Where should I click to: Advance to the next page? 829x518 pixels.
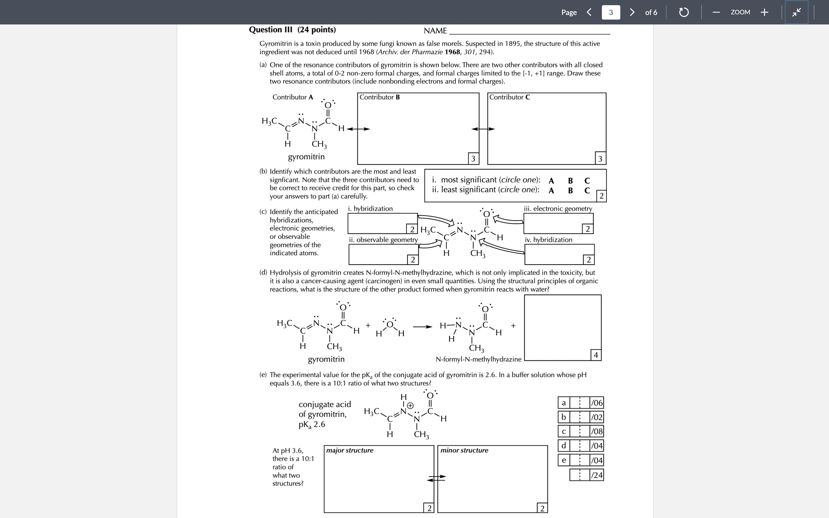632,12
